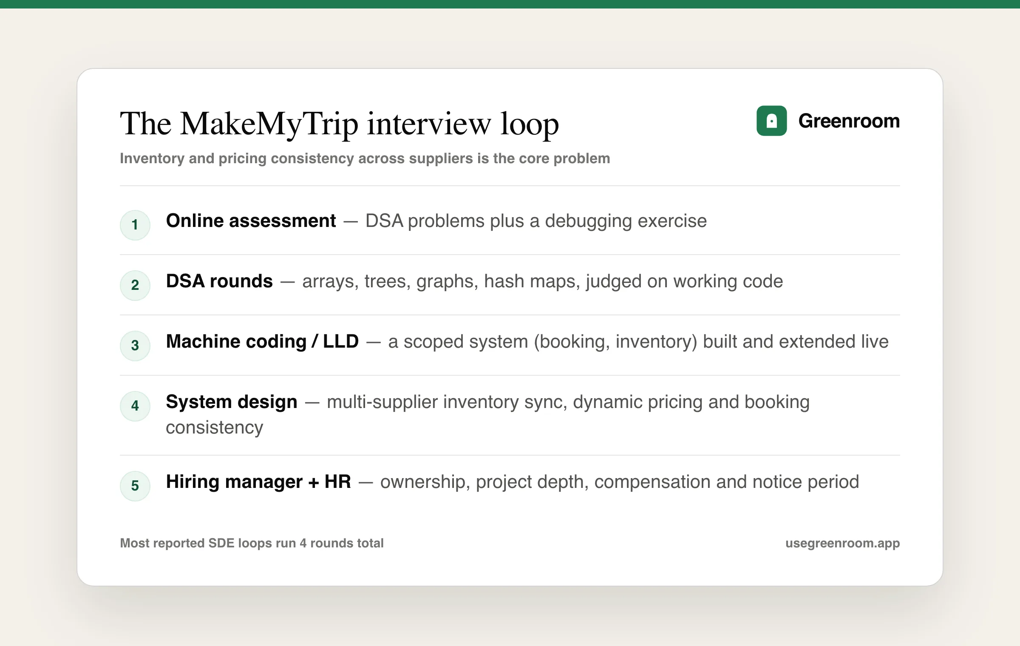Select the 'DSA rounds' heading
This screenshot has width=1020, height=646.
click(x=219, y=281)
